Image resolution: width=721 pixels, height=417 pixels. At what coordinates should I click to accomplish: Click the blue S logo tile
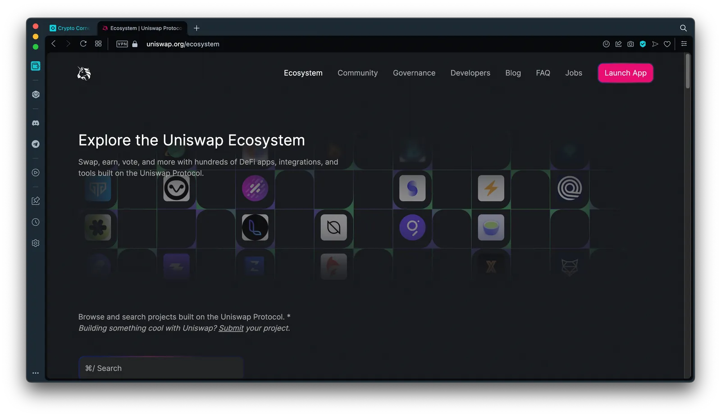coord(412,188)
